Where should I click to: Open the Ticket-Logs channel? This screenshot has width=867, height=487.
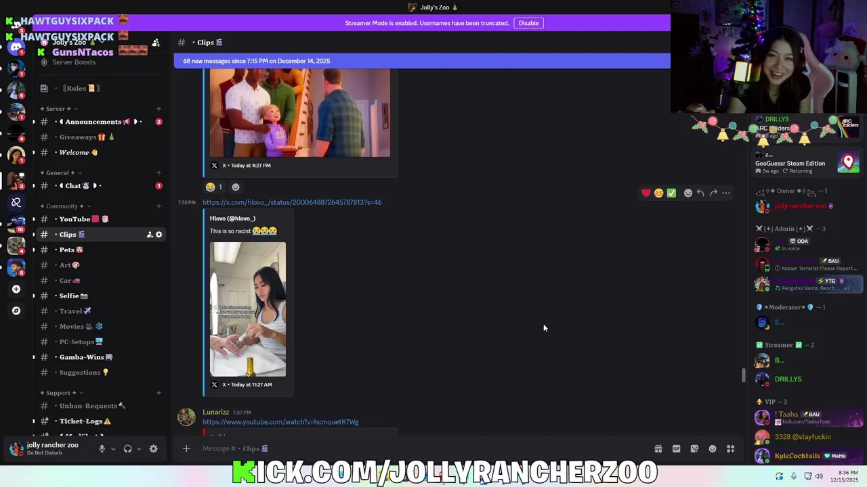[100, 421]
